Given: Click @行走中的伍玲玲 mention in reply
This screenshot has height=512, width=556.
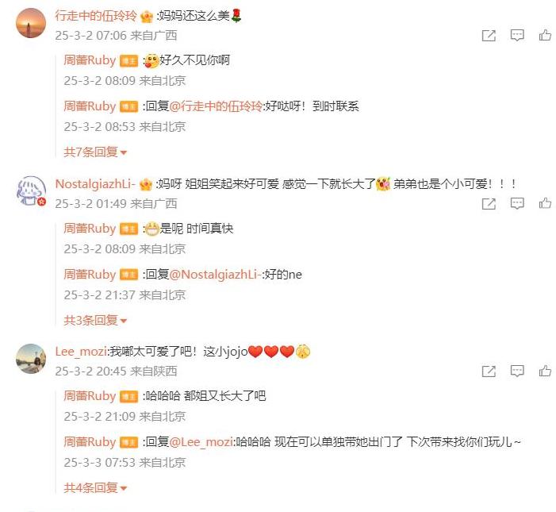Looking at the screenshot, I should (216, 106).
